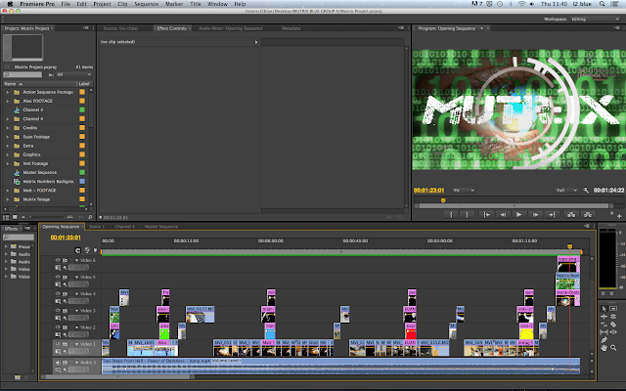
Task: Expand the Graphics bin
Action: click(7, 154)
